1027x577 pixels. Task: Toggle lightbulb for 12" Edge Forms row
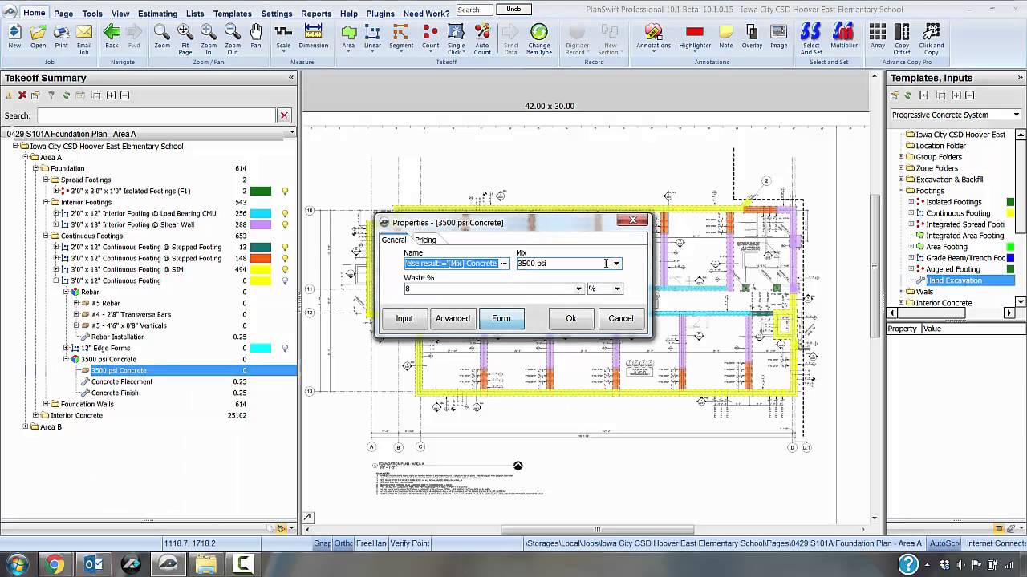pos(284,349)
